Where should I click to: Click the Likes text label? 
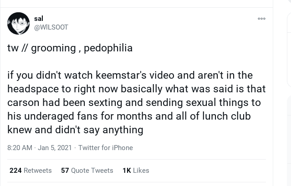[141, 171]
